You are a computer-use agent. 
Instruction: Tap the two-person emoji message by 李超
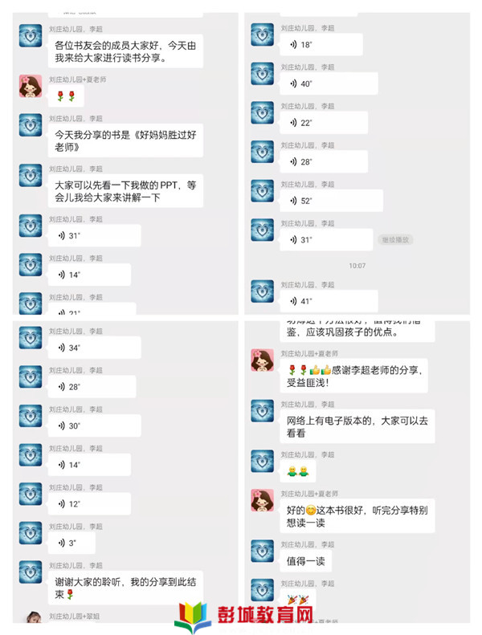298,471
